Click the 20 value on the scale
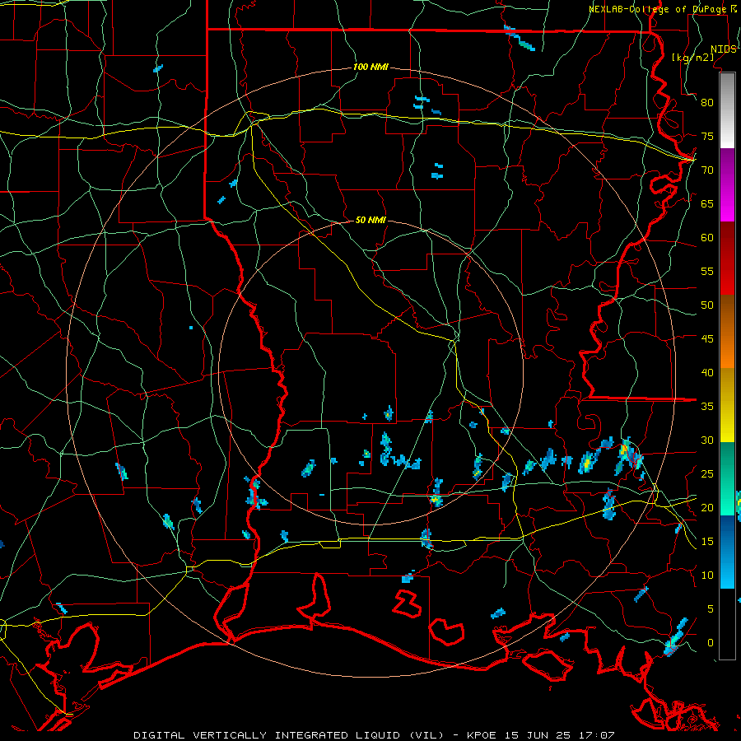This screenshot has height=741, width=741. [x=707, y=507]
